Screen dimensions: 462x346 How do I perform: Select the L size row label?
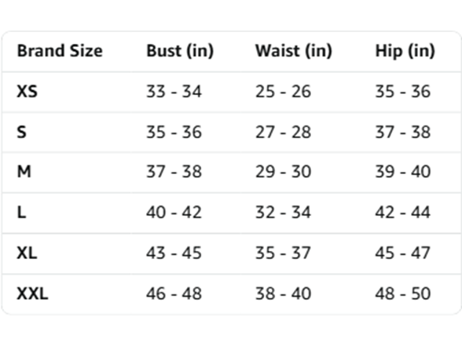21,212
